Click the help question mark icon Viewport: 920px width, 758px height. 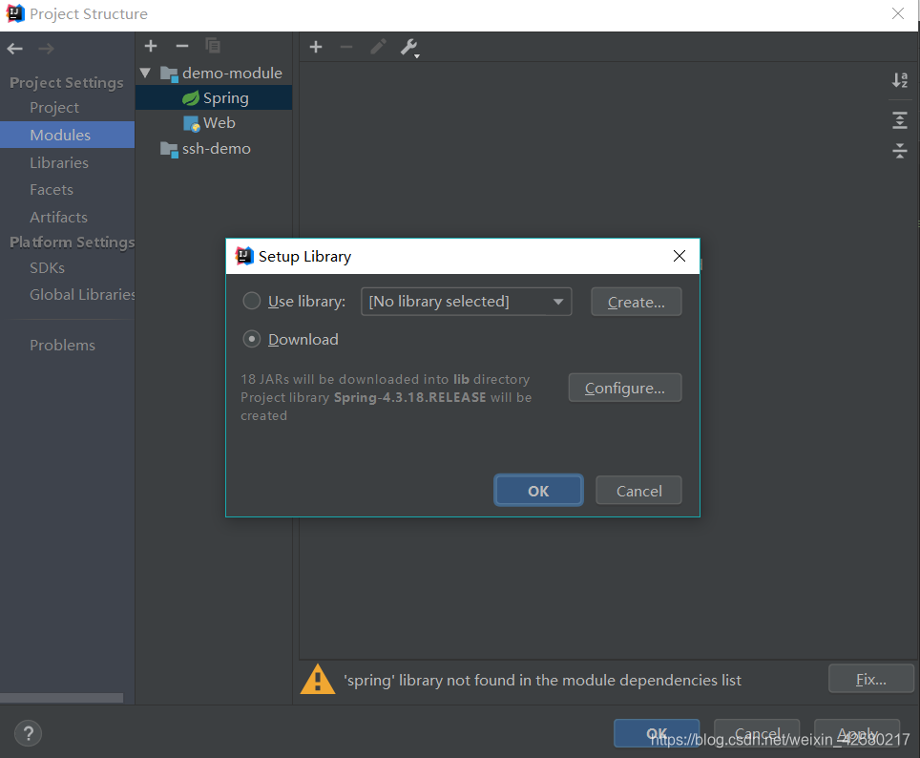pyautogui.click(x=29, y=733)
